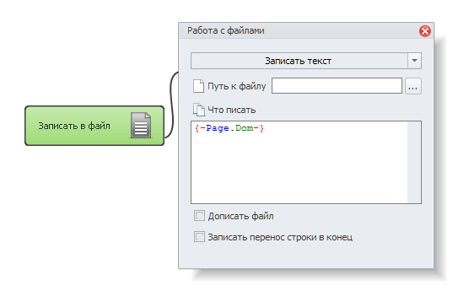Click the {-Page.Dom-} macro text
Viewport: 469px width, 307px height.
pyautogui.click(x=229, y=128)
